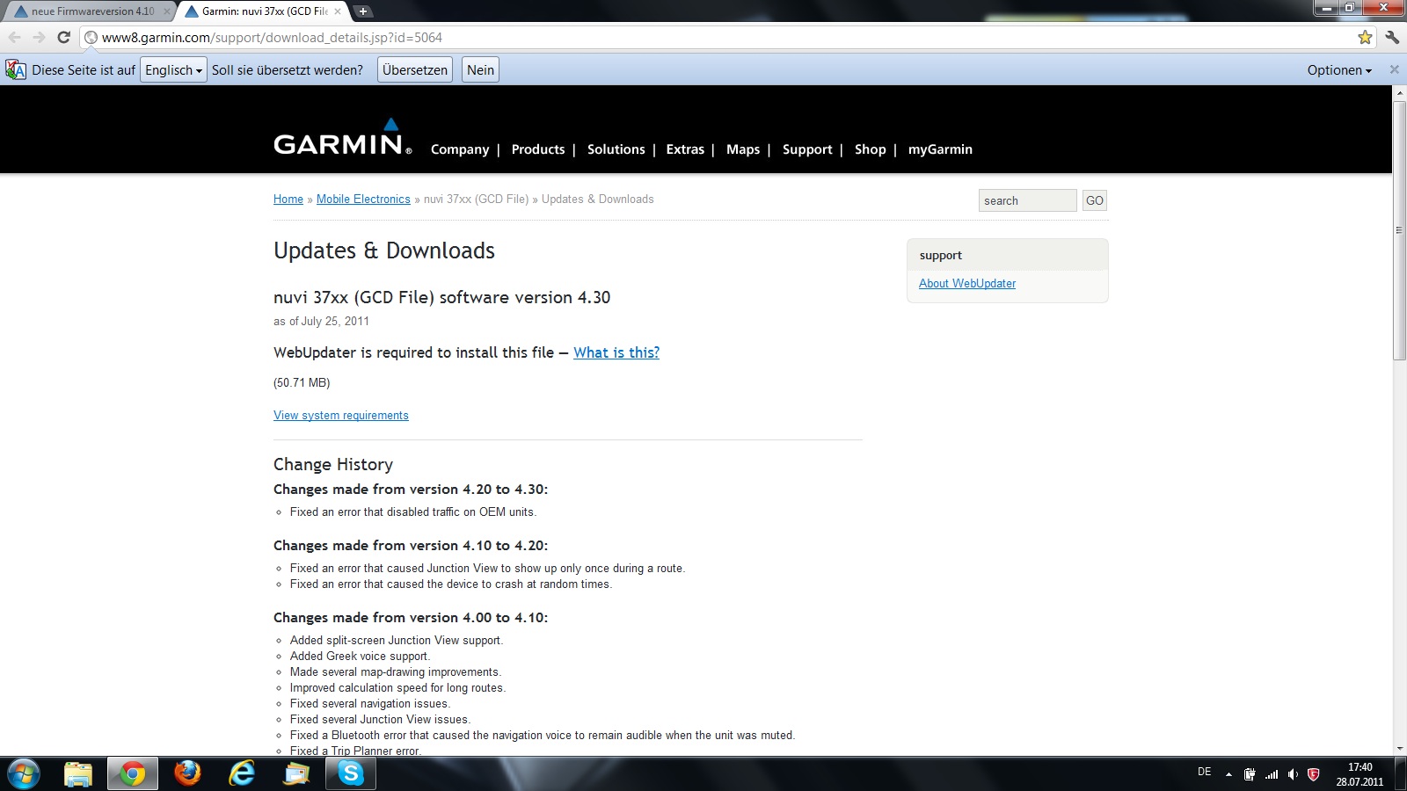Open the Support menu

pyautogui.click(x=807, y=149)
